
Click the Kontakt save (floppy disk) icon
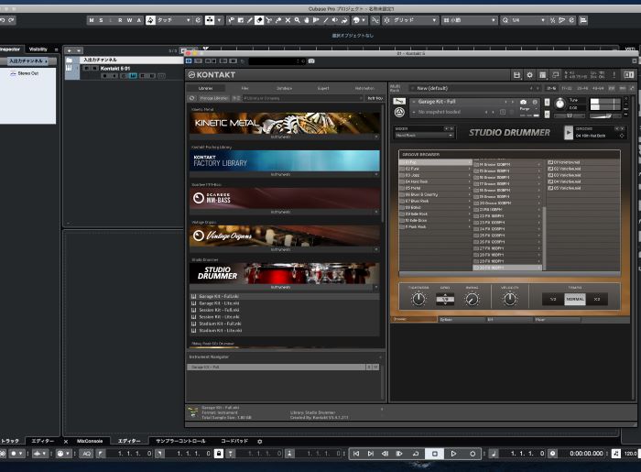[517, 75]
